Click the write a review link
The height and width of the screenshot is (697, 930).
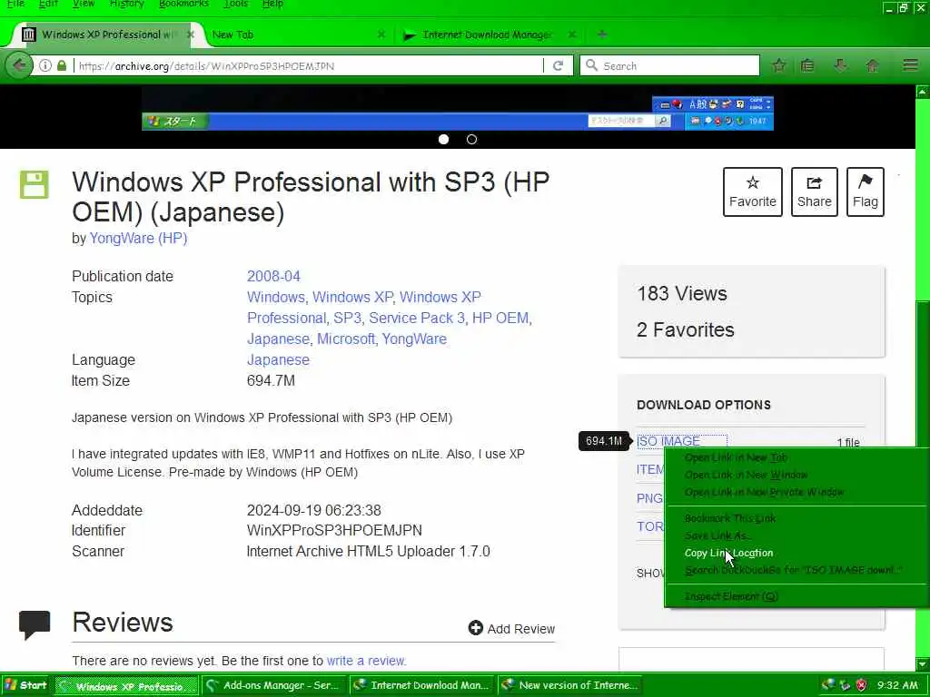pyautogui.click(x=365, y=661)
